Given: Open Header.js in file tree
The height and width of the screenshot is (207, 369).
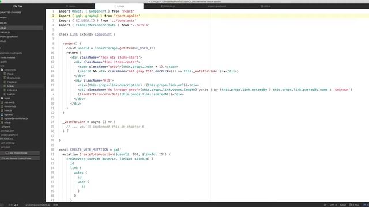Looking at the screenshot, I should pyautogui.click(x=12, y=82).
